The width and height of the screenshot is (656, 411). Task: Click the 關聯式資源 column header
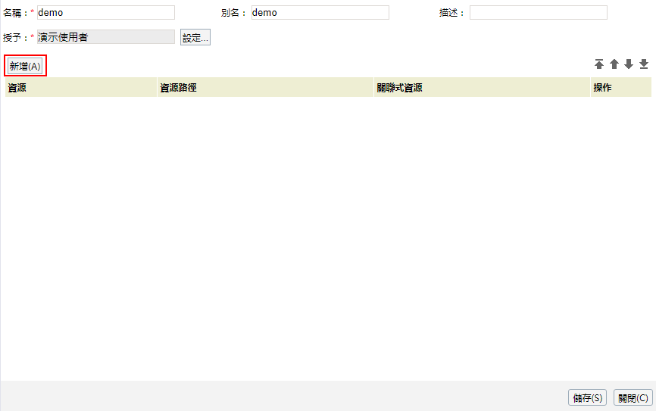[x=399, y=88]
